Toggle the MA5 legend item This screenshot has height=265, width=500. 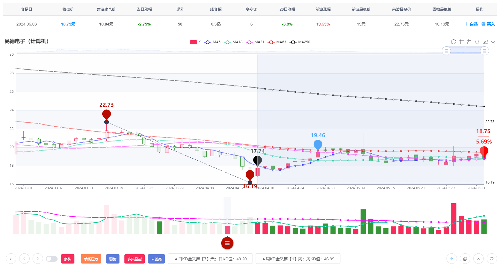[213, 42]
